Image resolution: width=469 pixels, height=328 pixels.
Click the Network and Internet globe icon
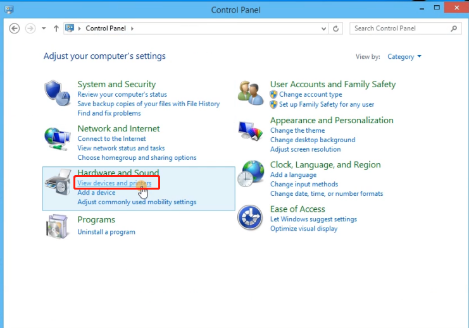[57, 138]
